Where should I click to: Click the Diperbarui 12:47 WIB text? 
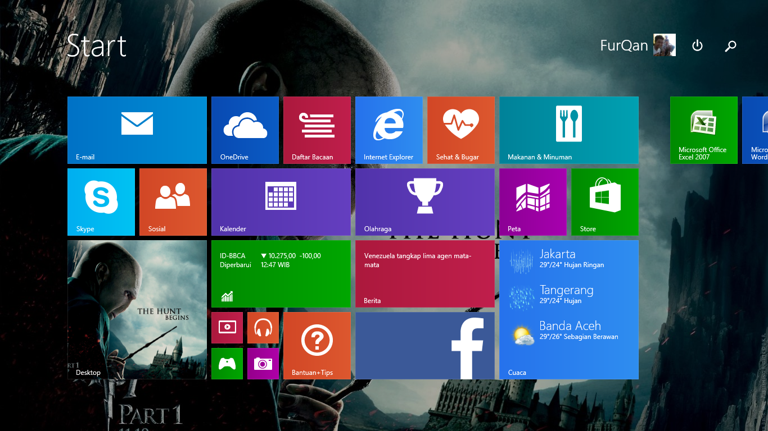(255, 265)
